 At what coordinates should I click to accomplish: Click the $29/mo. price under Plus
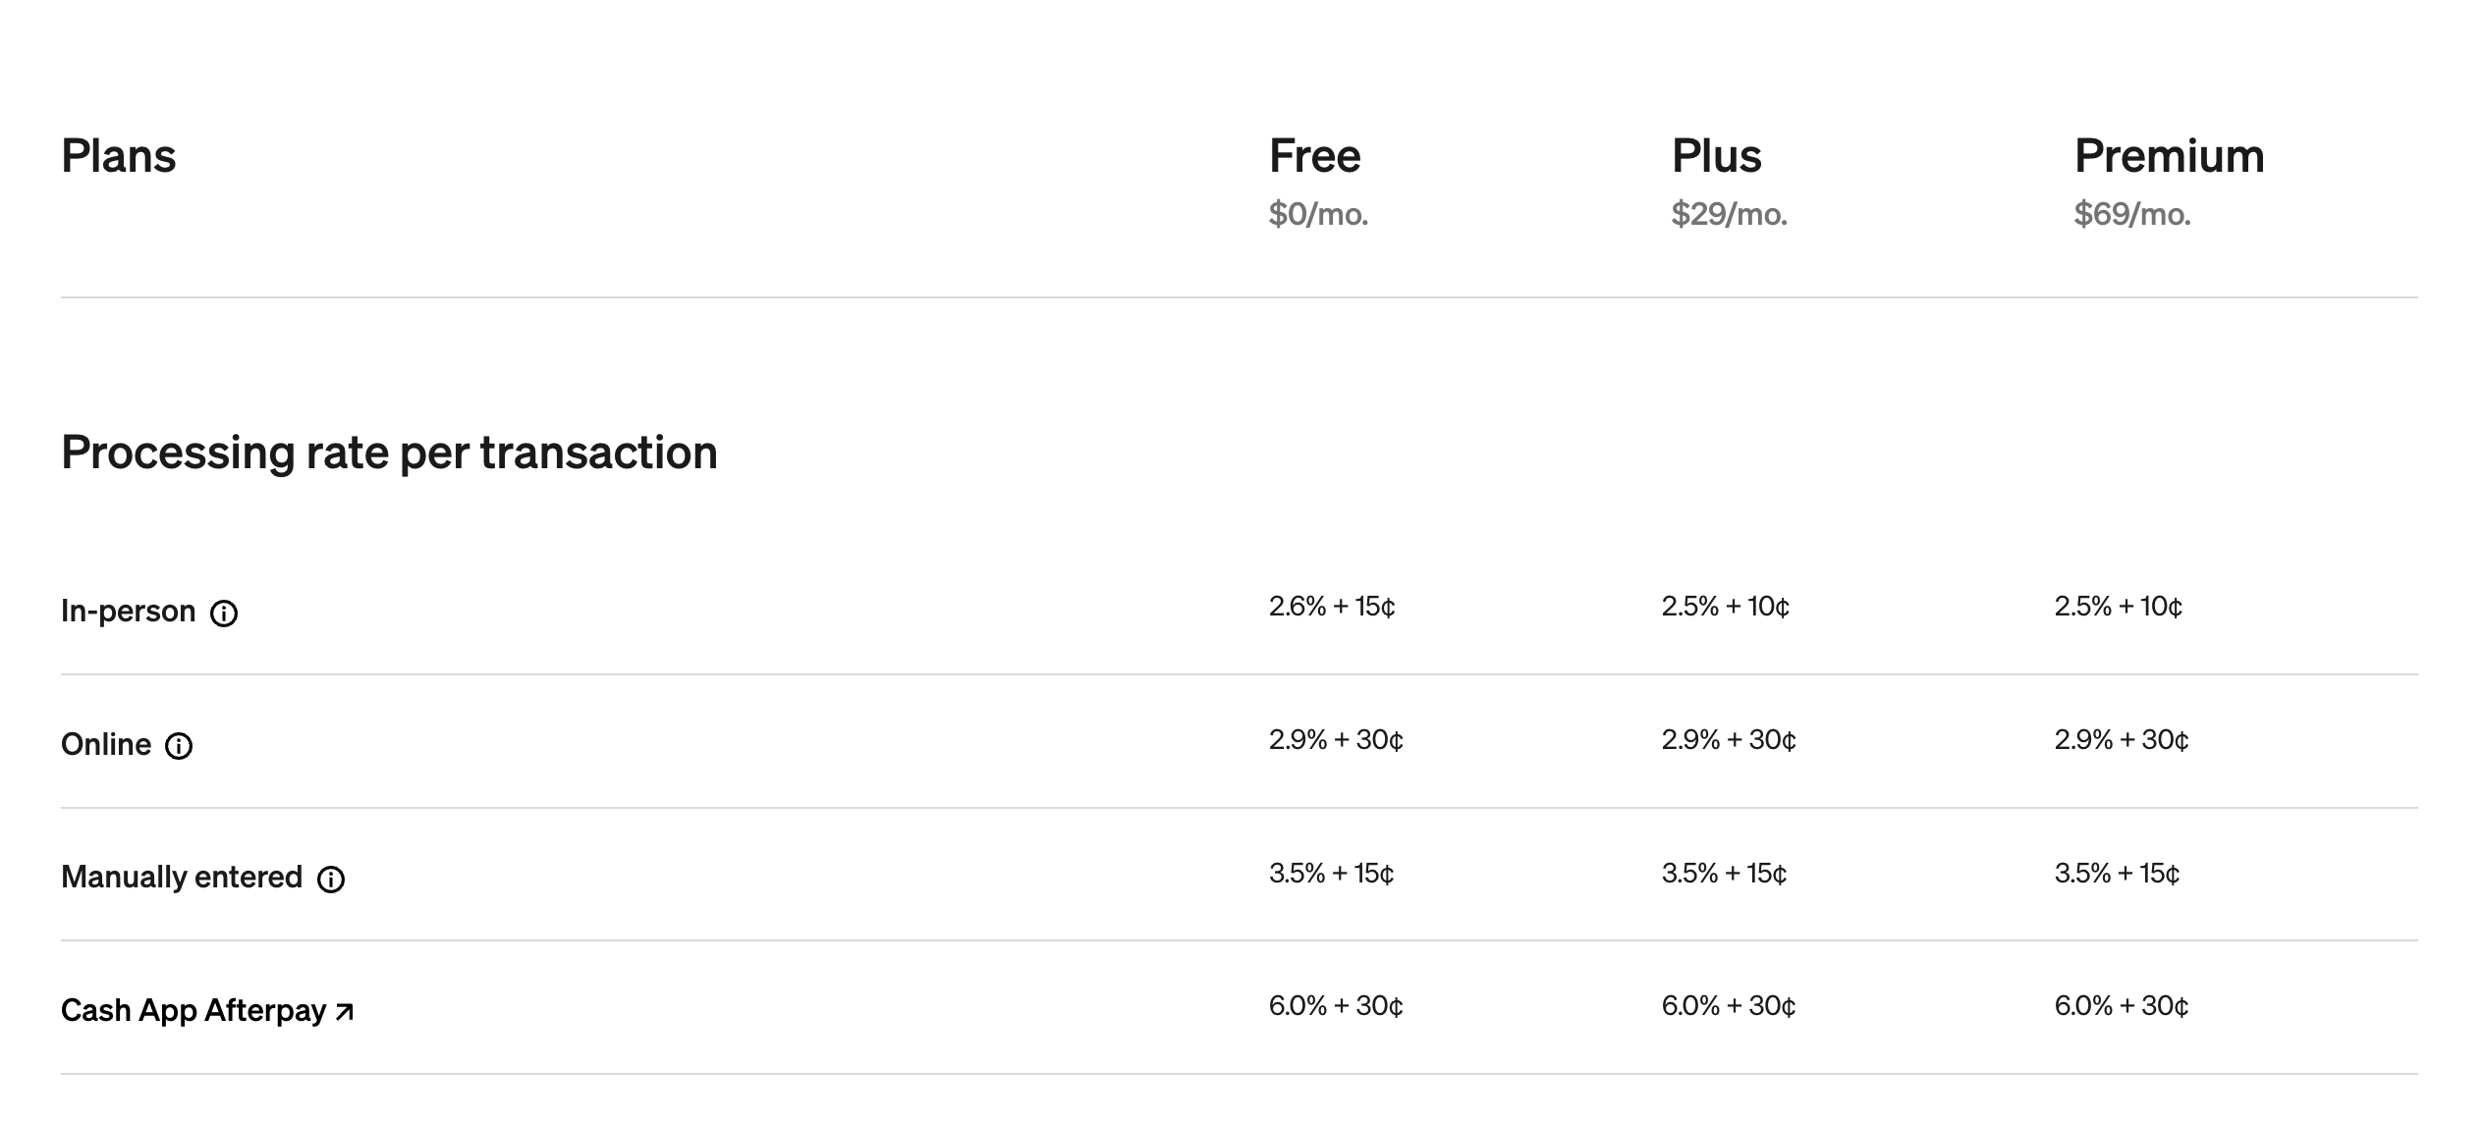click(1729, 214)
